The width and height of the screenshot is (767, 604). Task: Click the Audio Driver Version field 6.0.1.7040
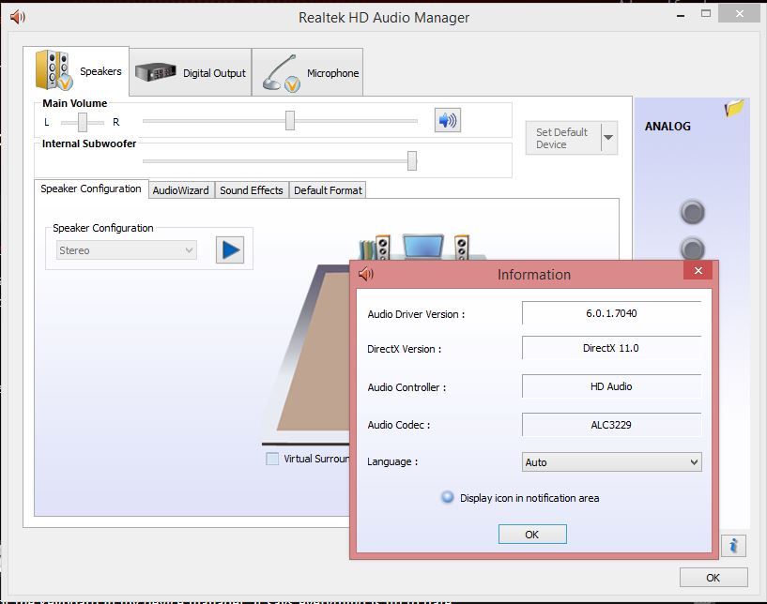(611, 313)
